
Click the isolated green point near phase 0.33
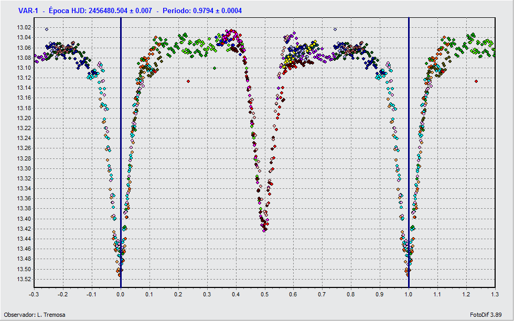pos(215,68)
